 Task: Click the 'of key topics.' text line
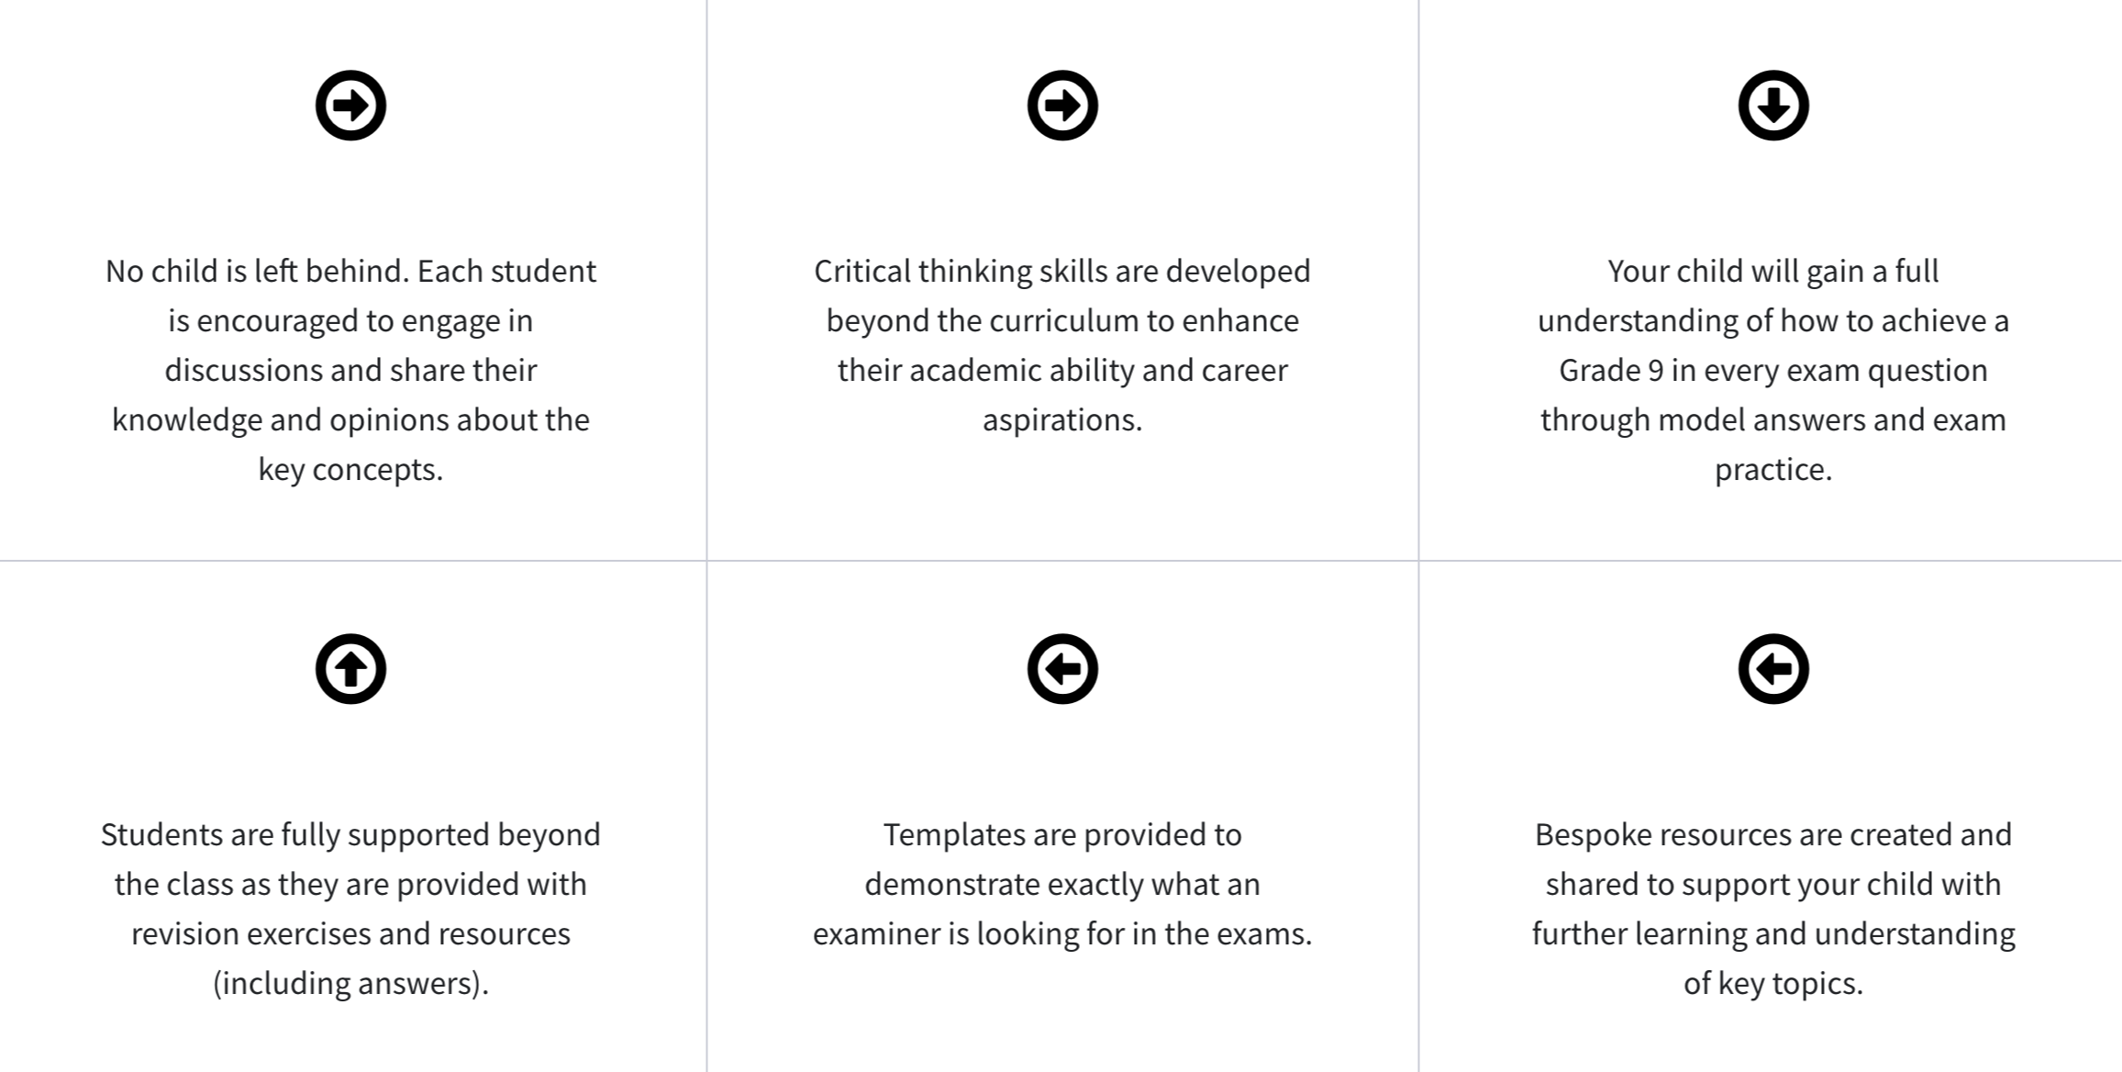pos(1773,984)
